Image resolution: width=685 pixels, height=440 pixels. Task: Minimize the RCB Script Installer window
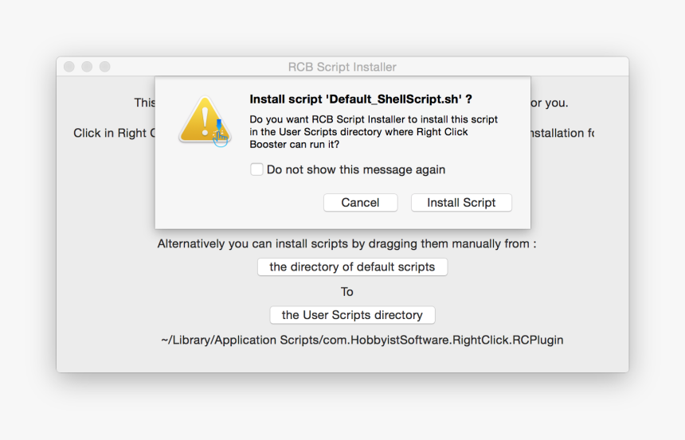point(87,68)
